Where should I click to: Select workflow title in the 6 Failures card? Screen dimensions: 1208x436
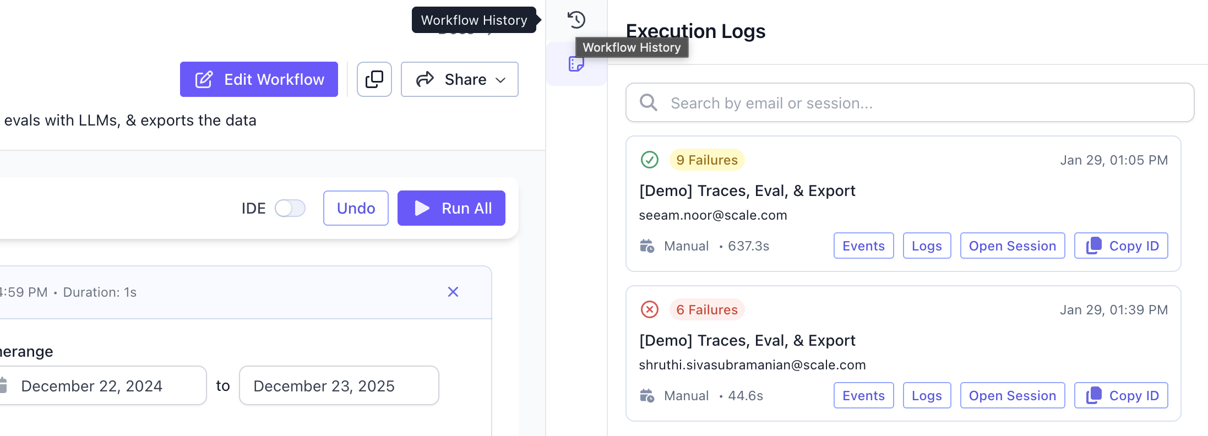[x=747, y=340]
